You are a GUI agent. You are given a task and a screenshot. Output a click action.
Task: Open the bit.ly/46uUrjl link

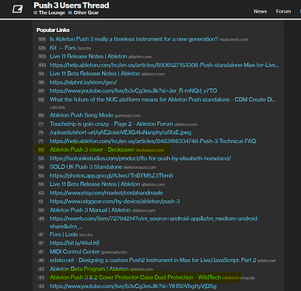click(x=75, y=243)
